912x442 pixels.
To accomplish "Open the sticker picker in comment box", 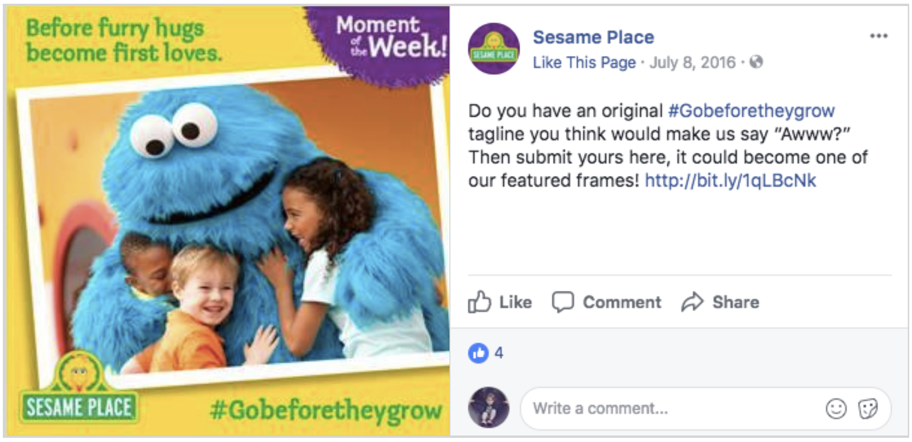I will (867, 409).
